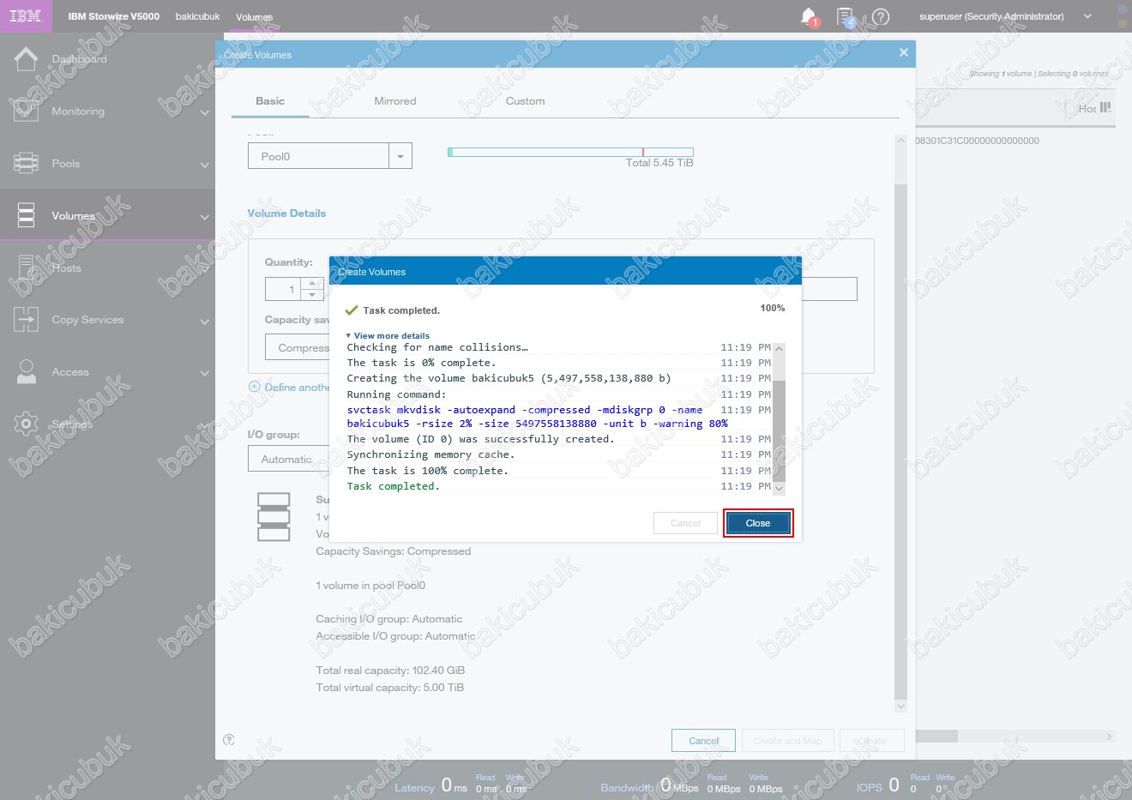Image resolution: width=1132 pixels, height=800 pixels.
Task: Click the 100% progress label
Action: pos(772,308)
